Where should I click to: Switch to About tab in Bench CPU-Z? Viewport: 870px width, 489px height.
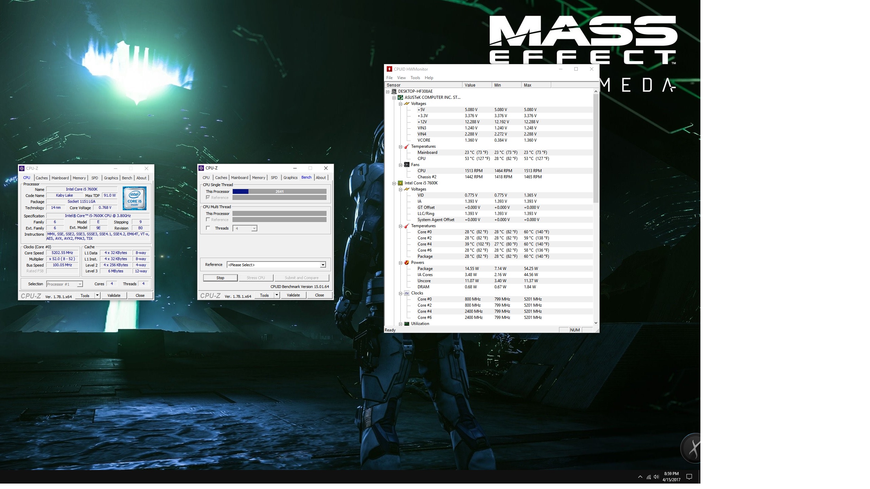321,178
